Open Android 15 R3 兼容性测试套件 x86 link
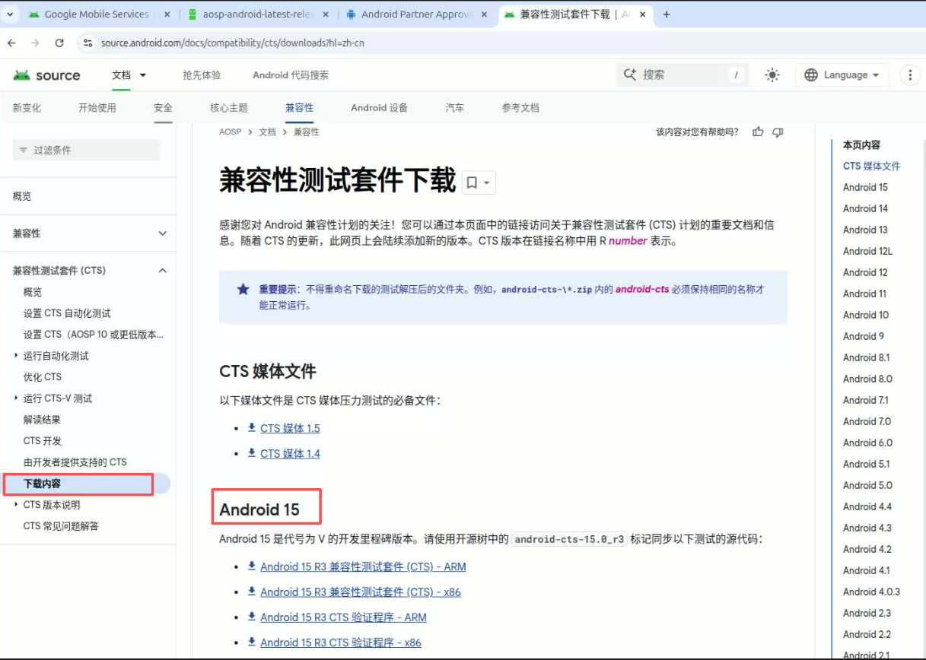The height and width of the screenshot is (660, 926). (361, 592)
